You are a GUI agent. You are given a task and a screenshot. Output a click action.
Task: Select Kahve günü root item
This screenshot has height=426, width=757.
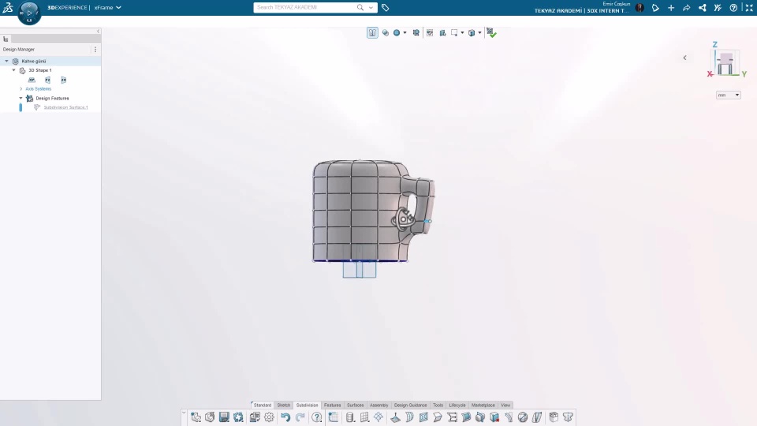click(34, 62)
